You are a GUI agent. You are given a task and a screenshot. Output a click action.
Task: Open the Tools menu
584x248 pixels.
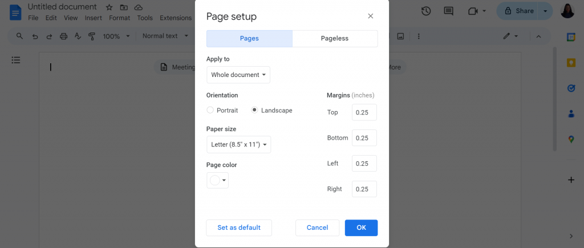tap(145, 18)
